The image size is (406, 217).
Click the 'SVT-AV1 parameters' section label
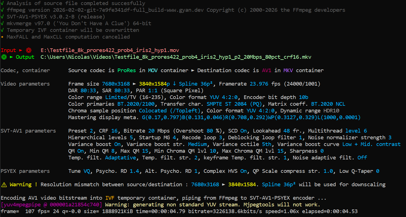coord(28,131)
